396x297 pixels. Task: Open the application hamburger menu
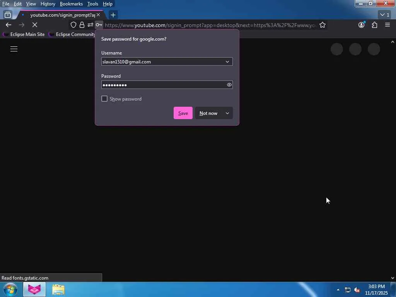point(387,25)
